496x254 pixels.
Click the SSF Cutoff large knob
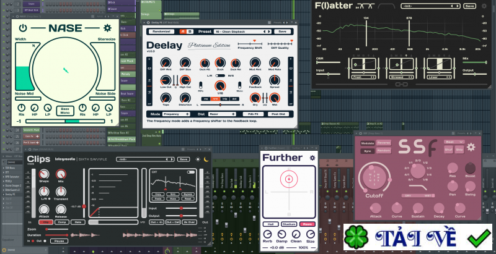pyautogui.click(x=374, y=178)
